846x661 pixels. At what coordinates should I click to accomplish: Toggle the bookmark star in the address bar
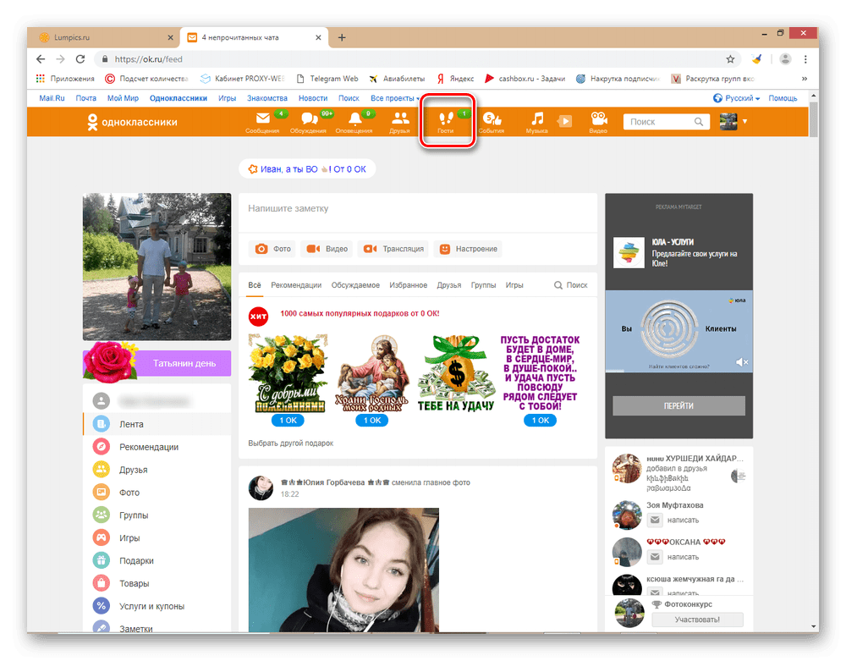(x=730, y=59)
